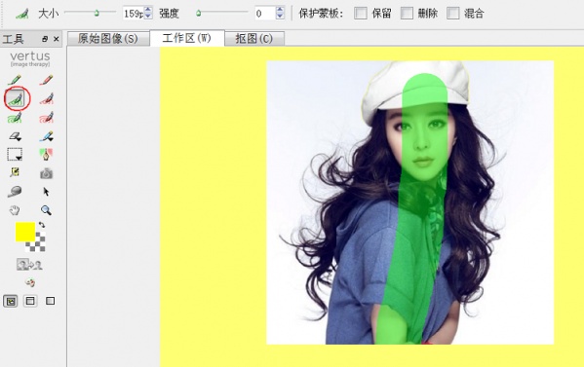Increase 强度 with up arrow
This screenshot has height=367, width=584.
[x=280, y=10]
